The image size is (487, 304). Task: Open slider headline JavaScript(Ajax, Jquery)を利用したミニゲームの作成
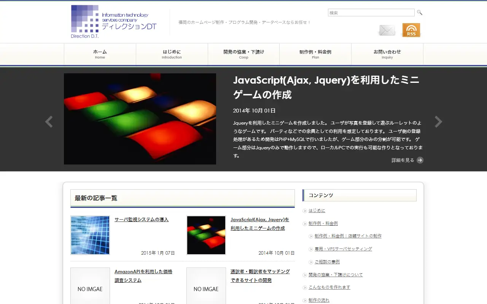coord(326,87)
